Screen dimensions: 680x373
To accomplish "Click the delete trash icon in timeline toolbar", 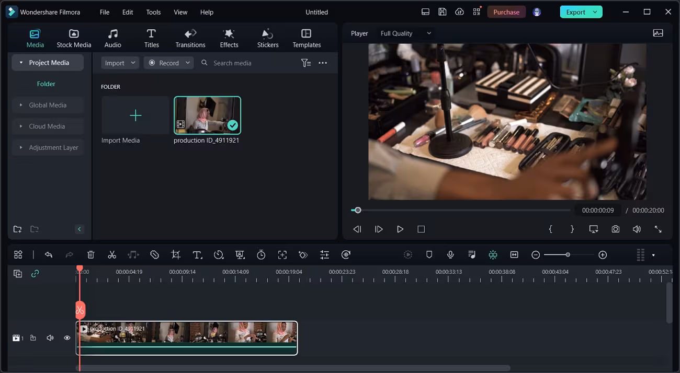I will coord(90,255).
